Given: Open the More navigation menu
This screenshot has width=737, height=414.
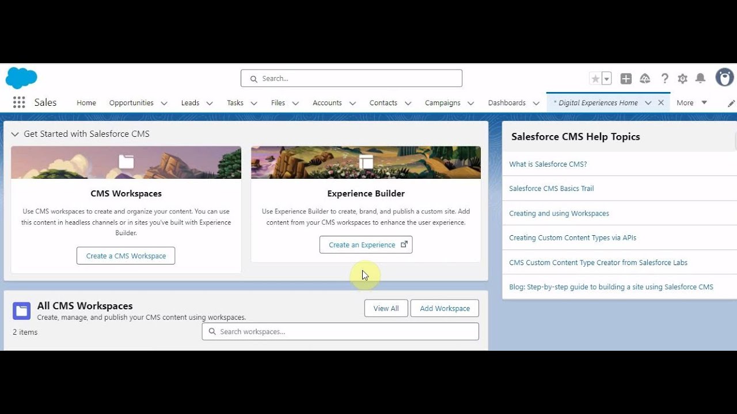Looking at the screenshot, I should coord(692,103).
